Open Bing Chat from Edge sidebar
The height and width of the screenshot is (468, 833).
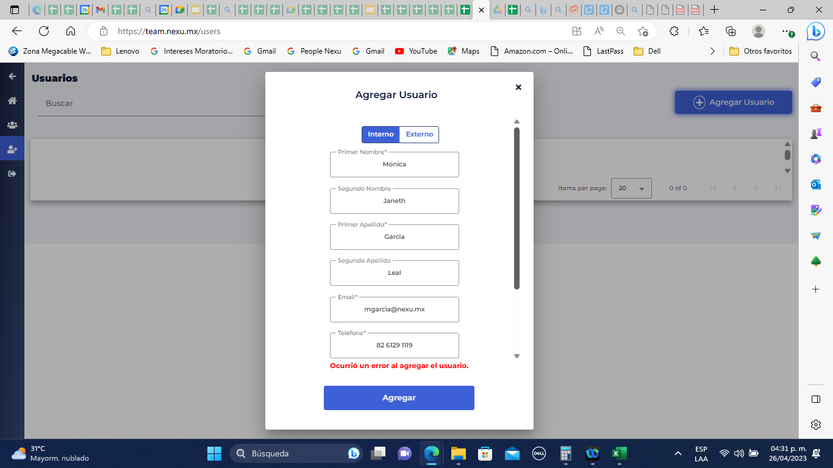point(815,31)
